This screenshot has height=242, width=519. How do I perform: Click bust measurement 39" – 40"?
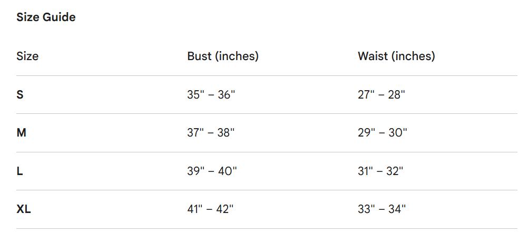(212, 171)
